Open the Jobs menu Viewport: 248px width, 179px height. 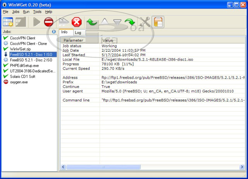pos(15,12)
